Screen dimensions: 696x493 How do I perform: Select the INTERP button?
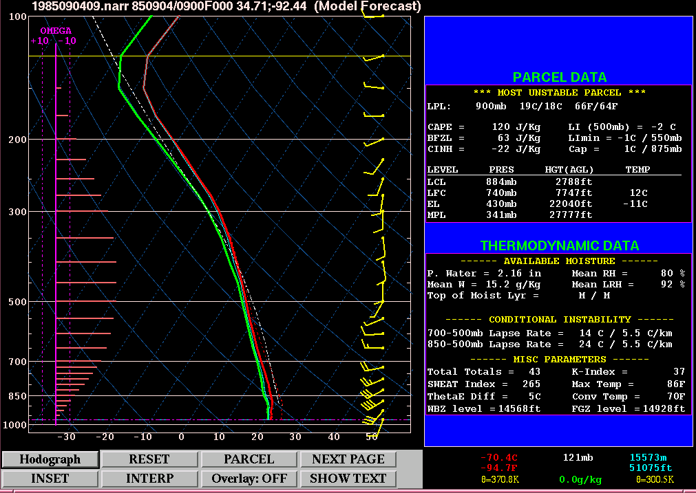149,479
